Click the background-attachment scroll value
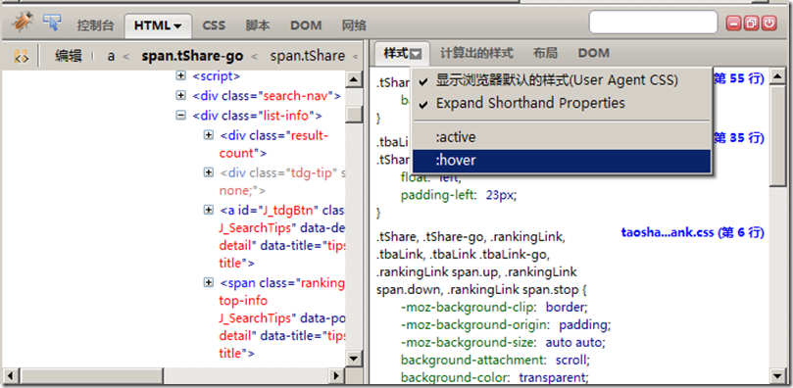This screenshot has width=793, height=388. tap(572, 361)
